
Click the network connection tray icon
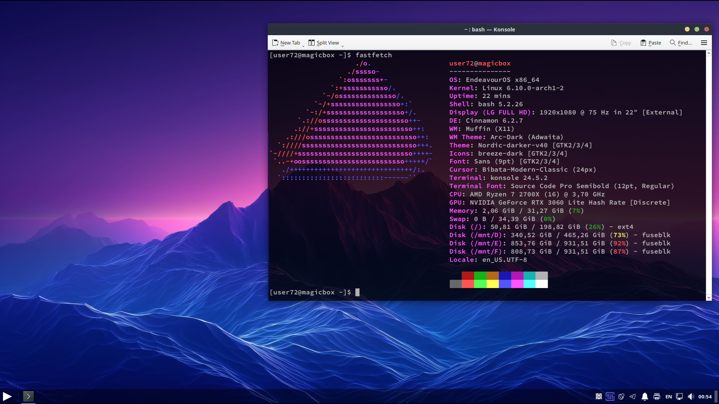click(680, 397)
